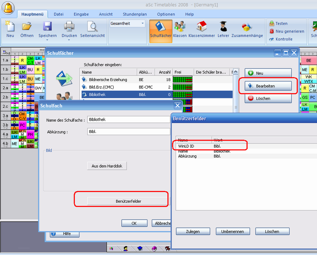317x255 pixels.
Task: Click the Bearbeiten button
Action: pyautogui.click(x=268, y=86)
